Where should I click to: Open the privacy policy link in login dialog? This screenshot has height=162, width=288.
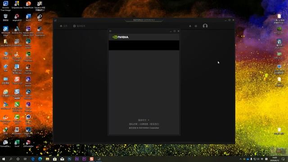pos(133,124)
